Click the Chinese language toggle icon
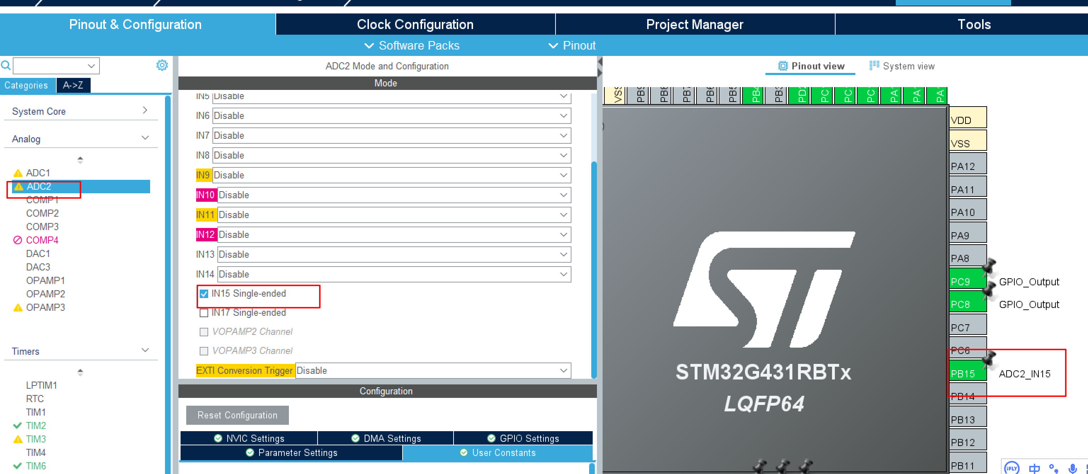The image size is (1088, 474). (x=1034, y=468)
